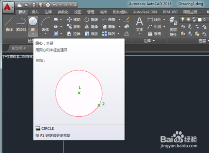Select the Array (阵列) tool
This screenshot has width=209, height=153.
(x=109, y=34)
